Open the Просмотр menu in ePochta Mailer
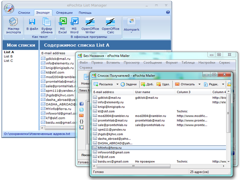 pos(132,63)
